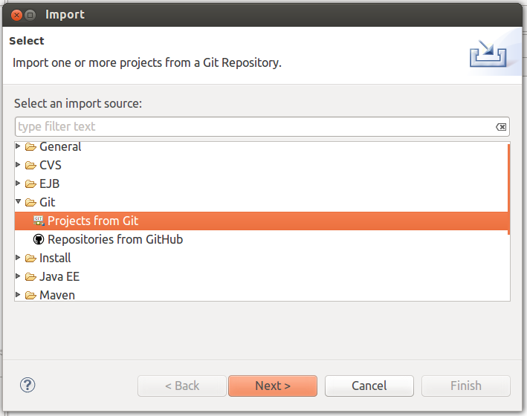Click the GitHub octocat icon
This screenshot has height=416, width=527.
pos(39,239)
